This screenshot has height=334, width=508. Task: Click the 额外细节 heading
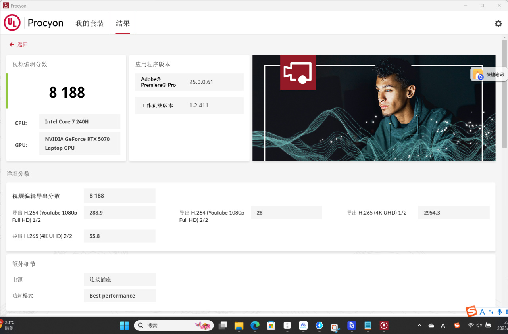[x=24, y=264]
